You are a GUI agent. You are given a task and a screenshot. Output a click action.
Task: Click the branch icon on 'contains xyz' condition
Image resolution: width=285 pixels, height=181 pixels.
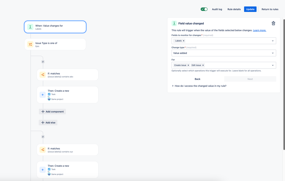pos(43,150)
